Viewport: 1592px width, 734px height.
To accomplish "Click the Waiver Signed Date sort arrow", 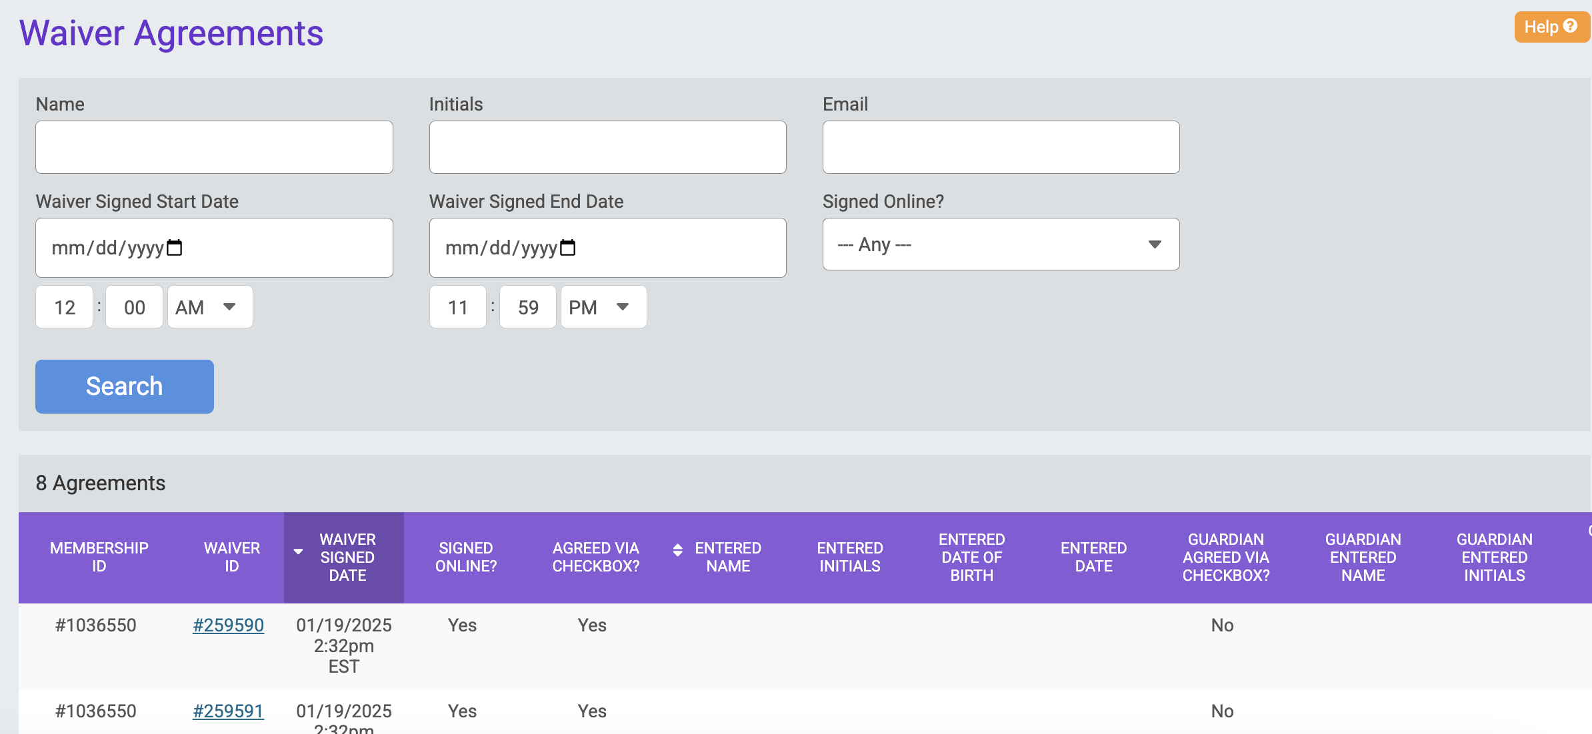I will (298, 551).
